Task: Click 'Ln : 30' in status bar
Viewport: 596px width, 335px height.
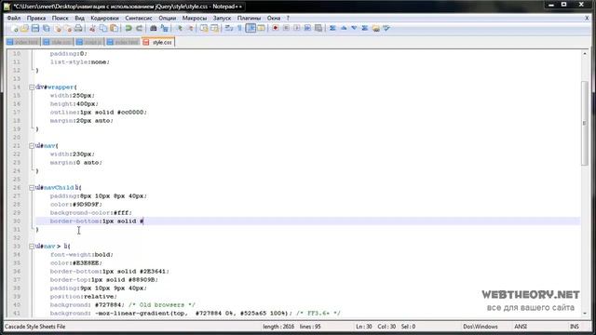Action: tap(364, 327)
